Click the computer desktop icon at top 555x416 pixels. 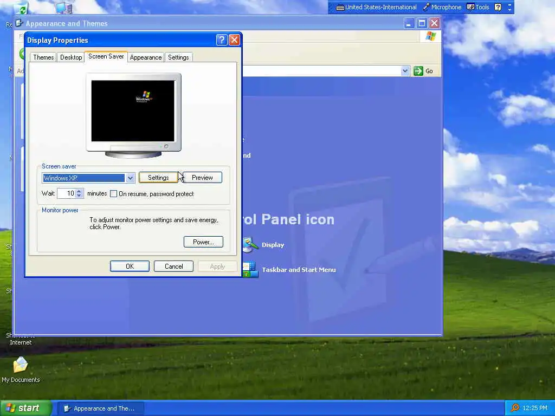(x=64, y=8)
